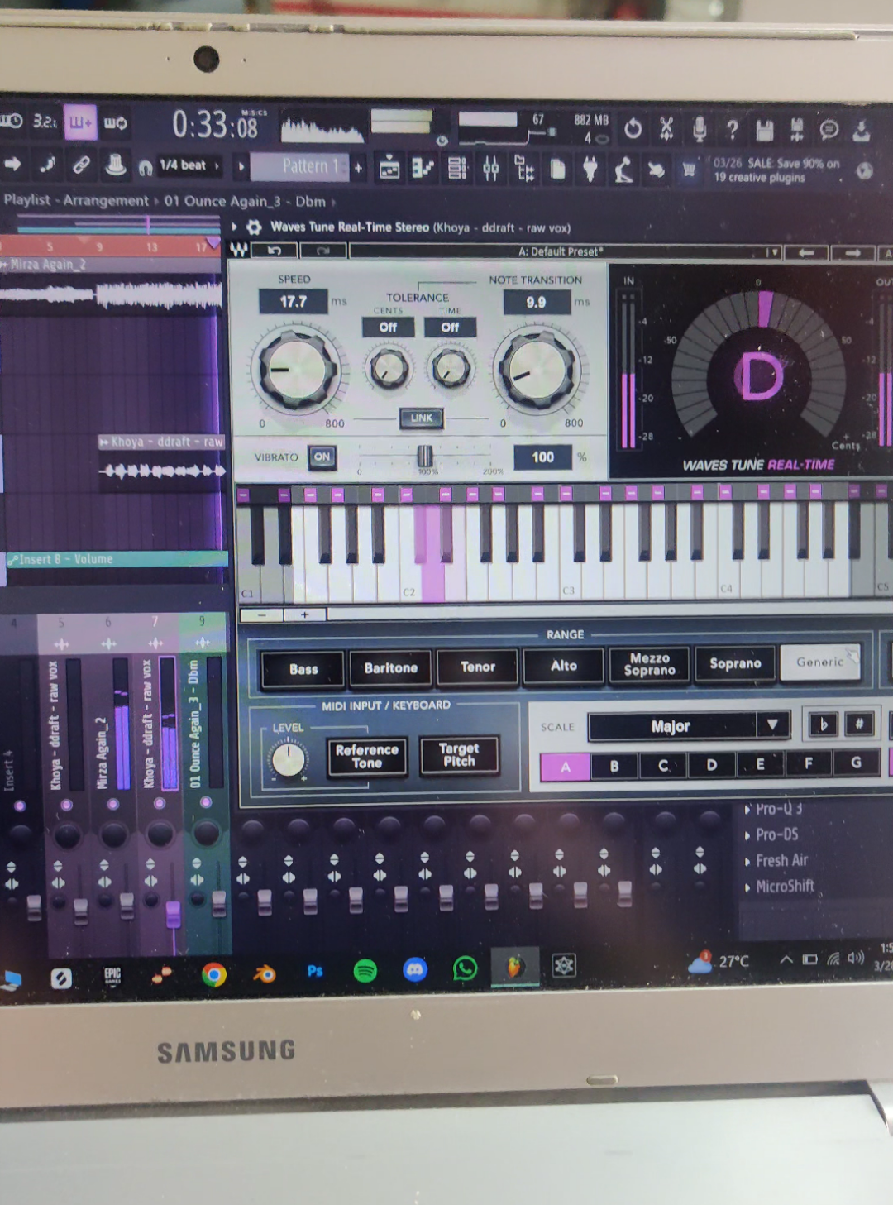
Task: Click the Note Transition value 9.9
Action: point(536,303)
